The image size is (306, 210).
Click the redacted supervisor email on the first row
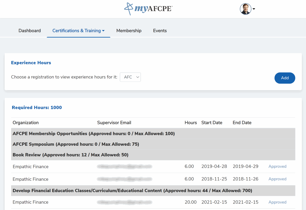pos(124,166)
